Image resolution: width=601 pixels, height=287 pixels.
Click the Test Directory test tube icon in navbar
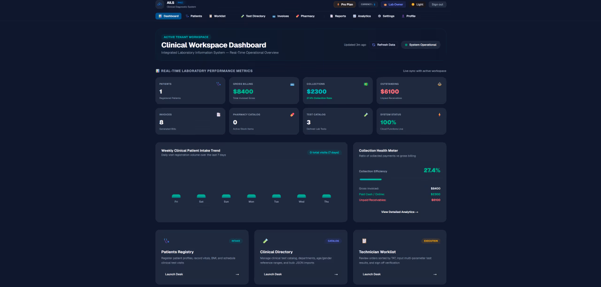pyautogui.click(x=243, y=16)
